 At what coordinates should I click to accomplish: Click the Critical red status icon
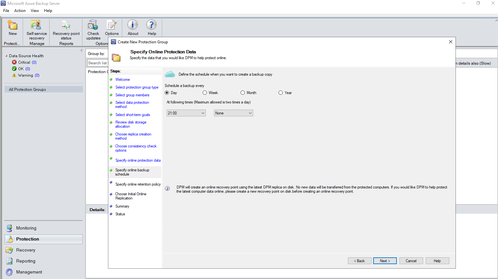coord(14,62)
